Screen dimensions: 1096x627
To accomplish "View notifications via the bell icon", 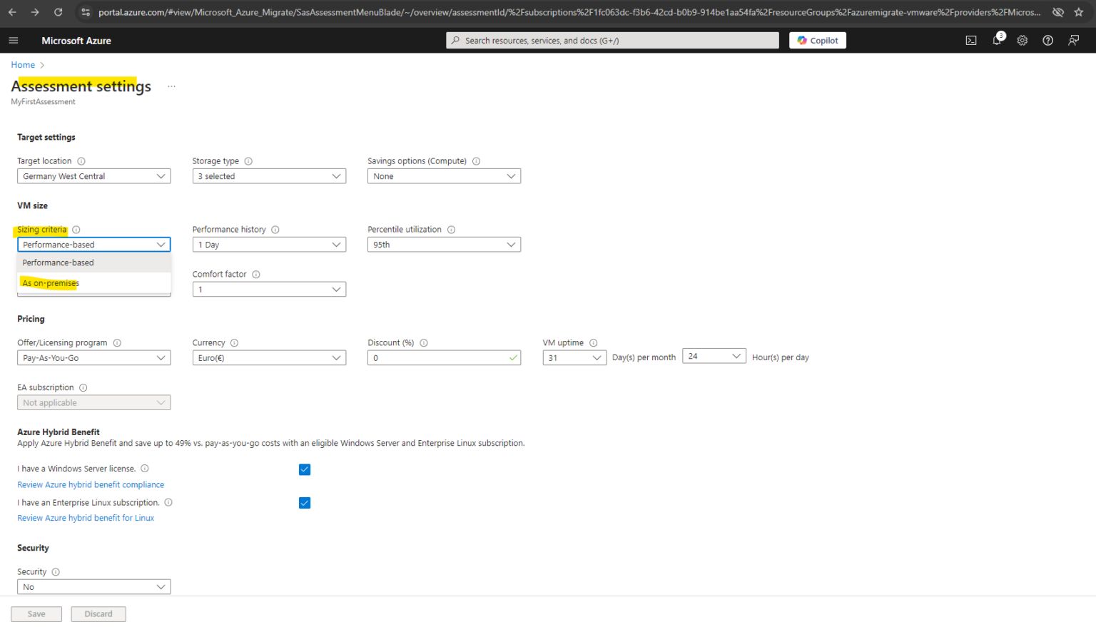I will coord(997,40).
